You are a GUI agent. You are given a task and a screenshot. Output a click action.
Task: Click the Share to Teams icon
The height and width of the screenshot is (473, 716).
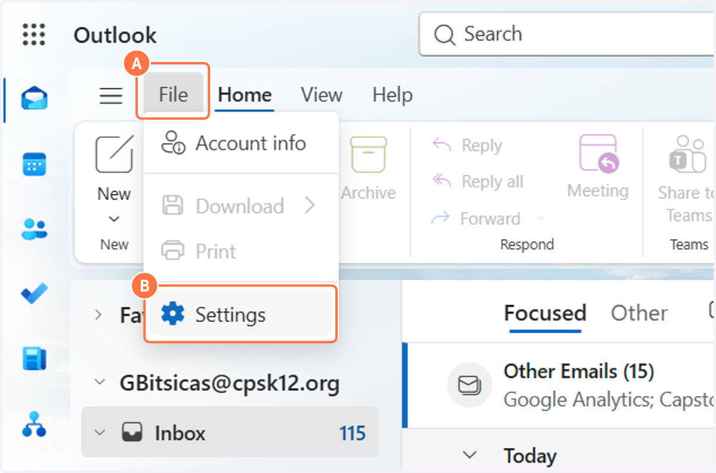(x=687, y=154)
